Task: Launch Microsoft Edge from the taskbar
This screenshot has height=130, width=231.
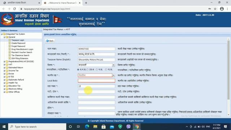Action: 87,127
